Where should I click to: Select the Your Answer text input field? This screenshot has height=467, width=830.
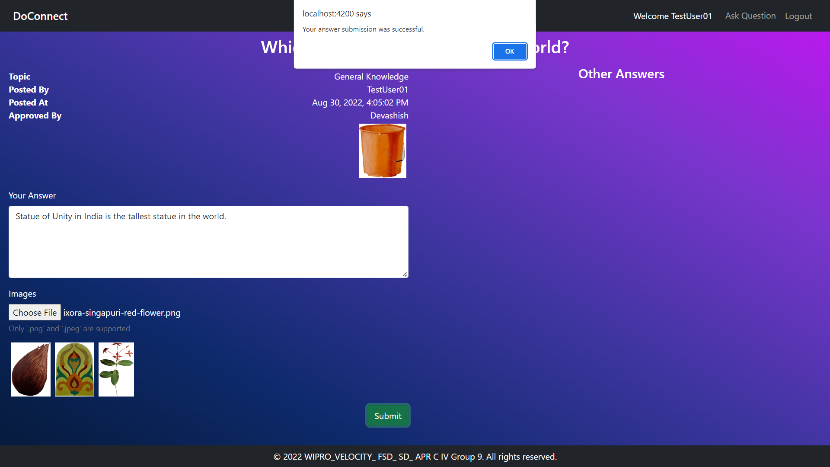coord(208,241)
